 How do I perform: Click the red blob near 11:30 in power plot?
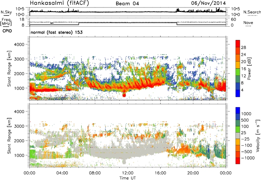pyautogui.click(x=124, y=95)
